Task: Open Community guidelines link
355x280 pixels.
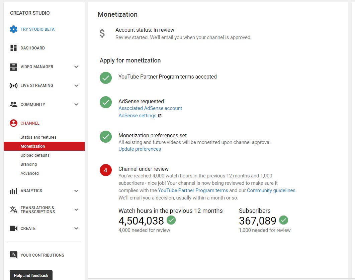Action: click(271, 190)
